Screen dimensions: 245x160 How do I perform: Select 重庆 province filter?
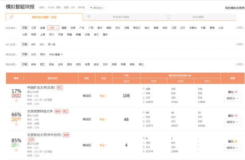tap(105, 35)
